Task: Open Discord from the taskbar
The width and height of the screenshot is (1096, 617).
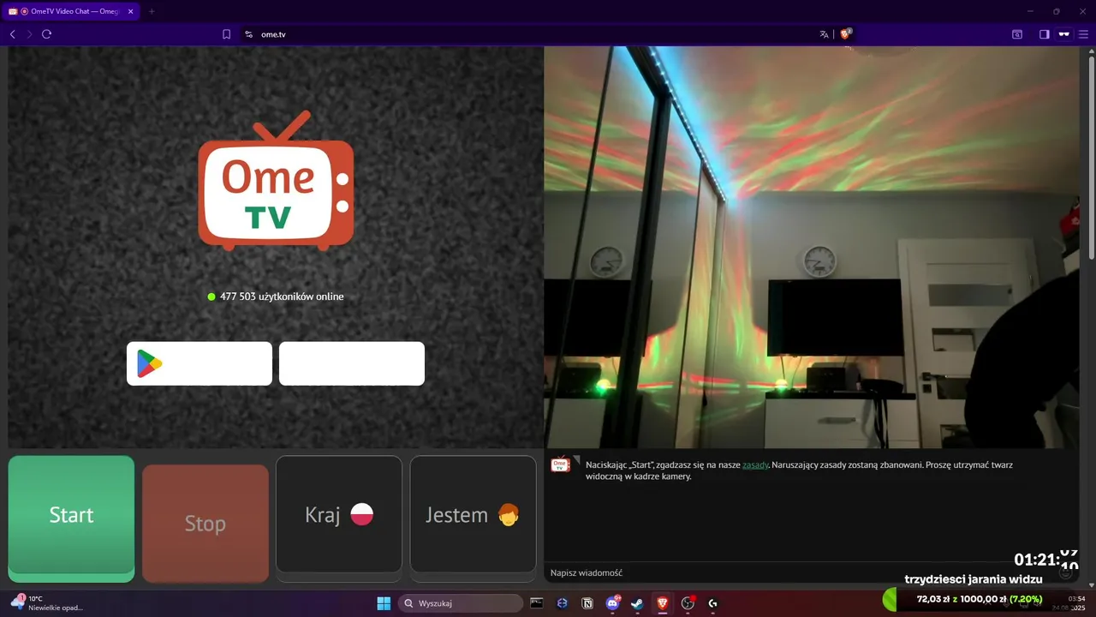Action: 613,603
